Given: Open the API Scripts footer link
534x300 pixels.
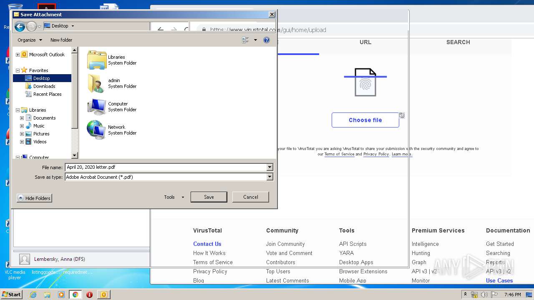Looking at the screenshot, I should pyautogui.click(x=353, y=244).
